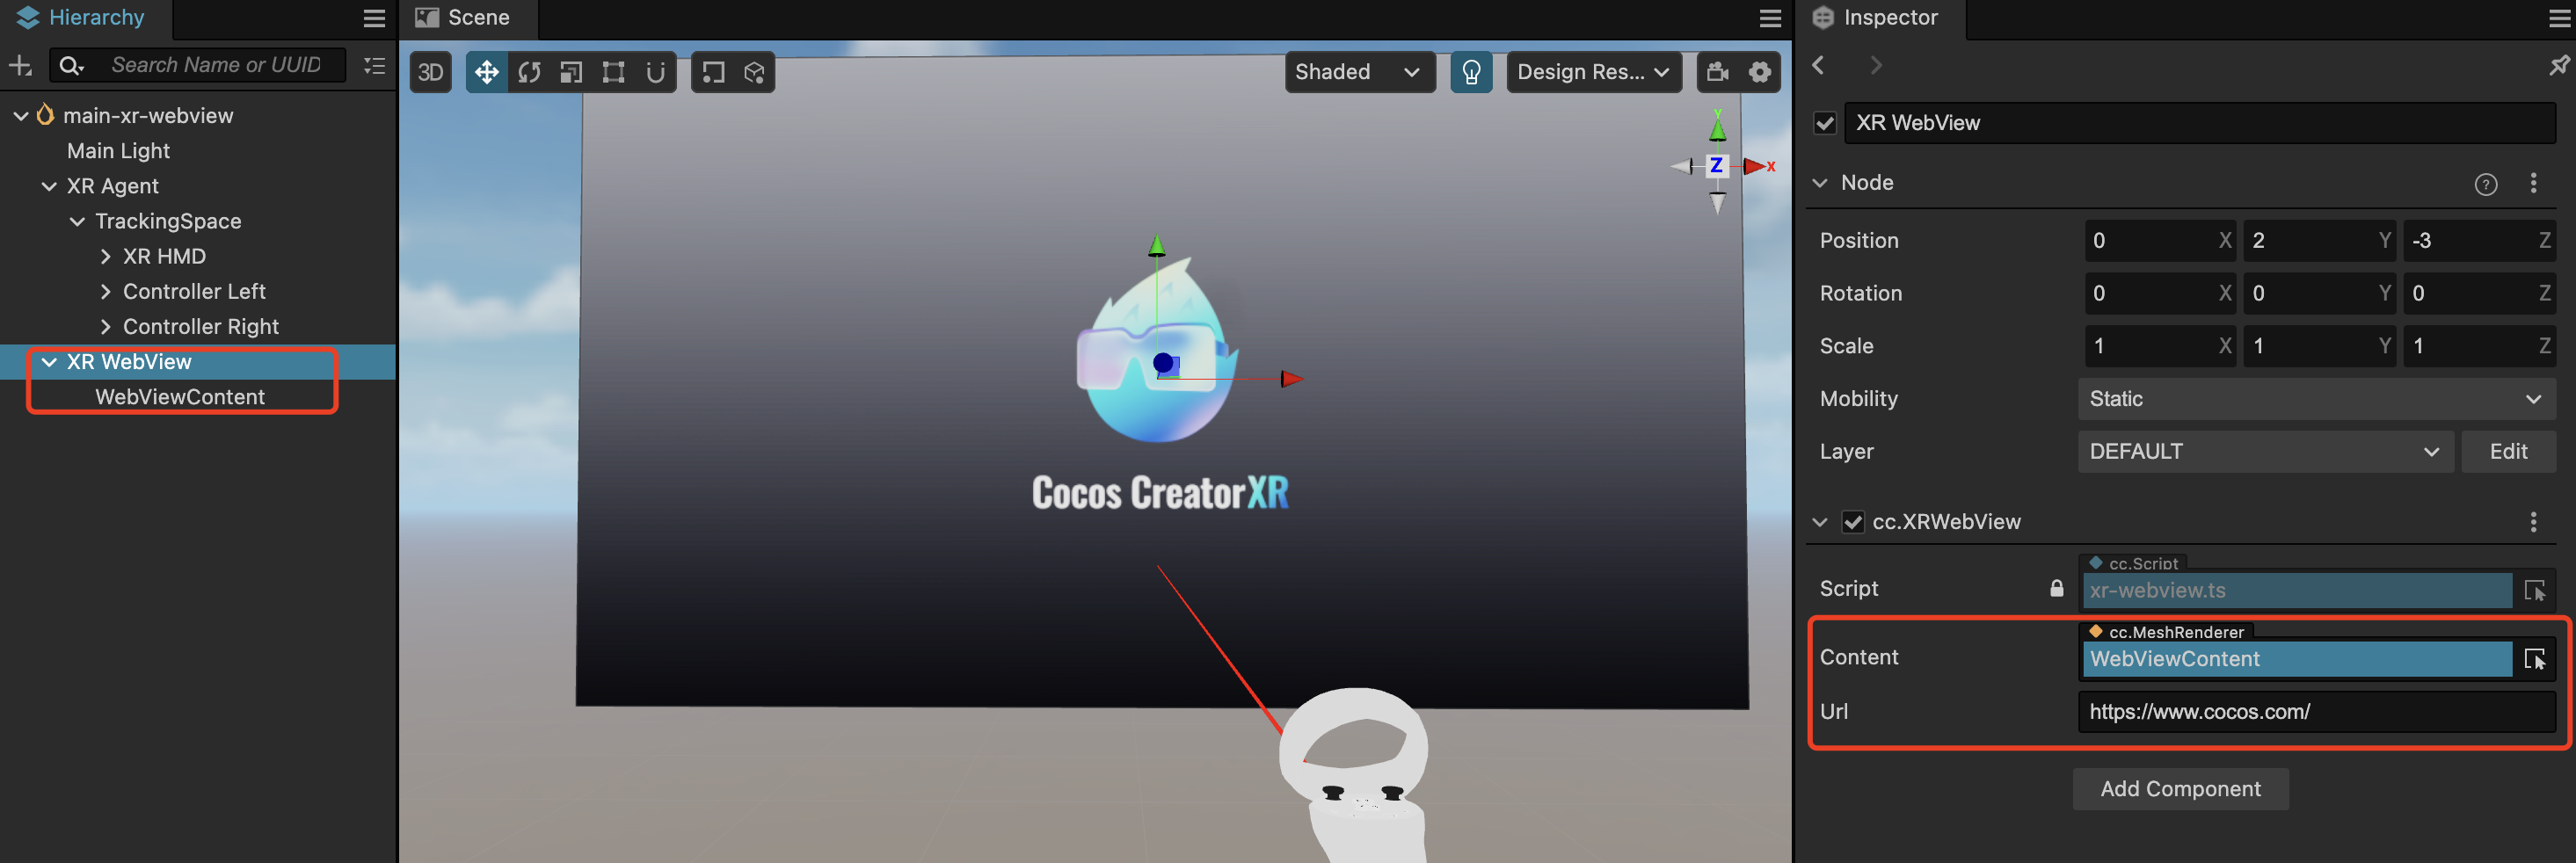Collapse the cc.XRWebView component section
Image resolution: width=2576 pixels, height=863 pixels.
click(x=1820, y=522)
